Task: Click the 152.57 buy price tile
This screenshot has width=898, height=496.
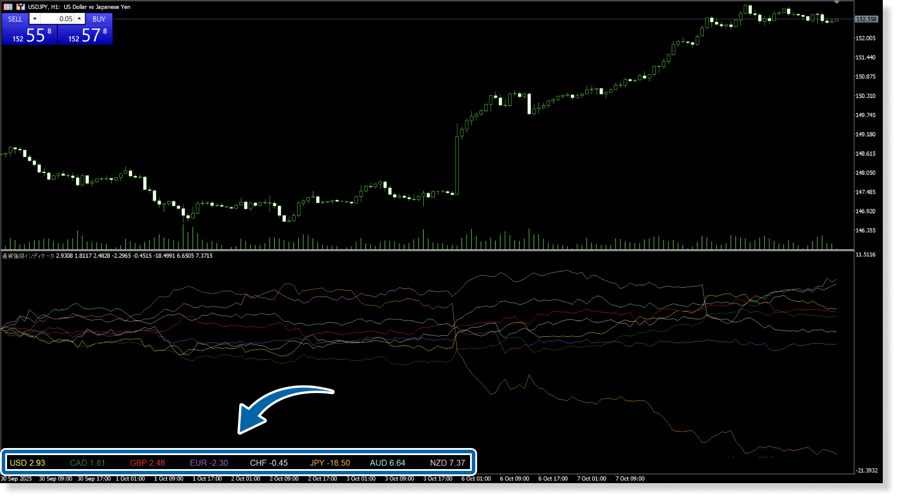Action: click(x=85, y=36)
